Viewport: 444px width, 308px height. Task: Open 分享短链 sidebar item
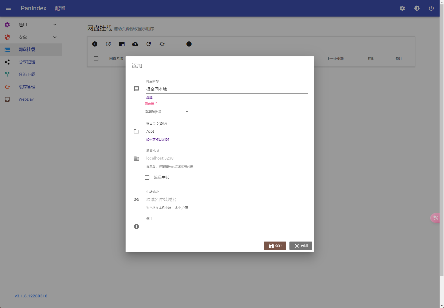(31, 62)
